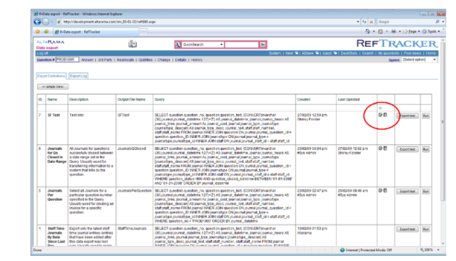This screenshot has width=456, height=261.
Task: Open the DeskStats menu item
Action: [349, 53]
